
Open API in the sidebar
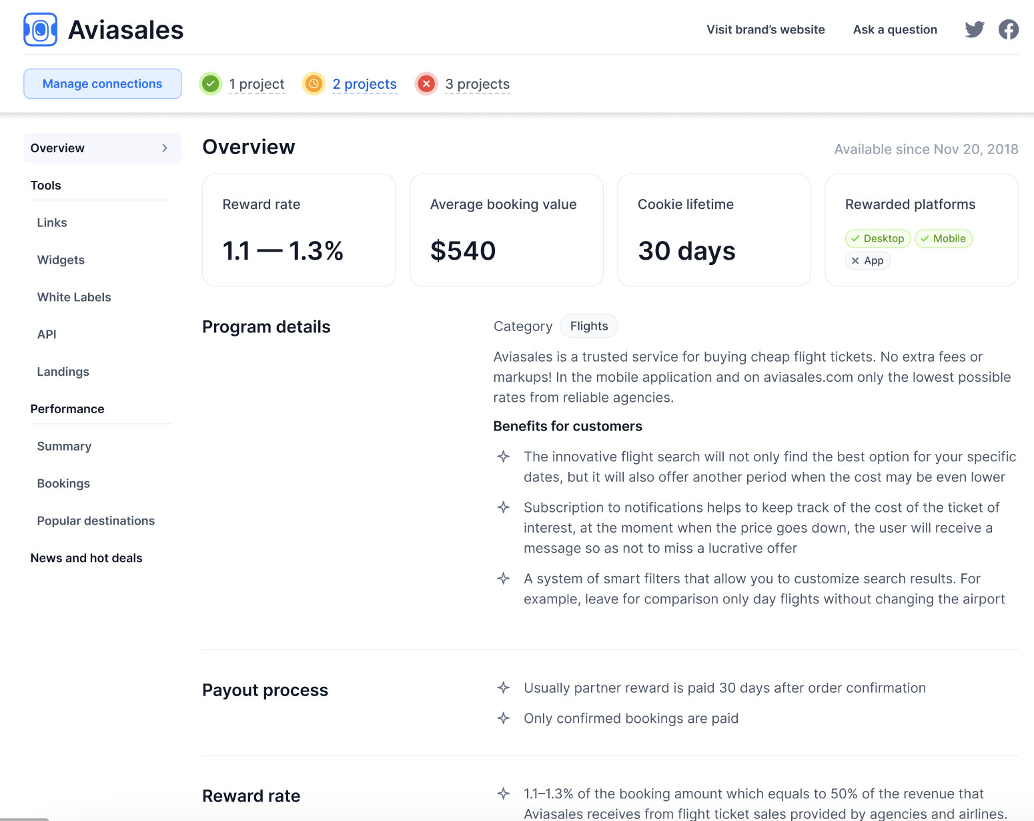click(47, 334)
